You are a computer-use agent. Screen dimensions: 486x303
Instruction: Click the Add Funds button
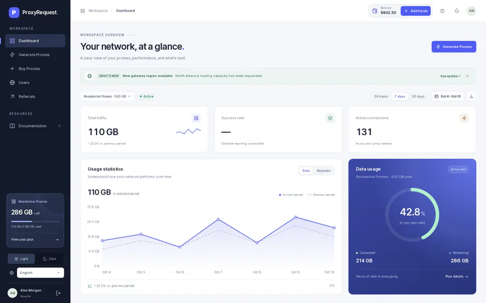click(x=416, y=11)
